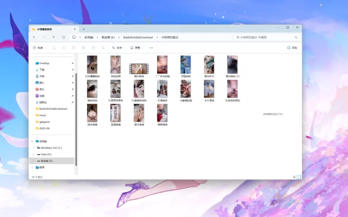
Task: Go up one folder level
Action: (x=54, y=37)
